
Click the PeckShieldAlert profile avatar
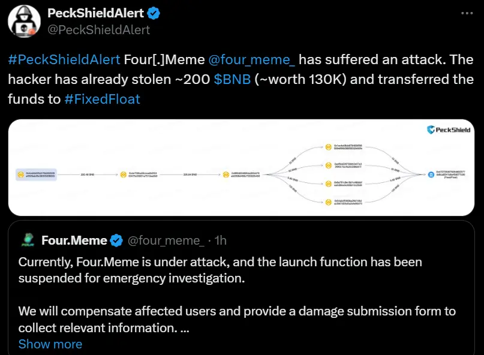tap(23, 20)
